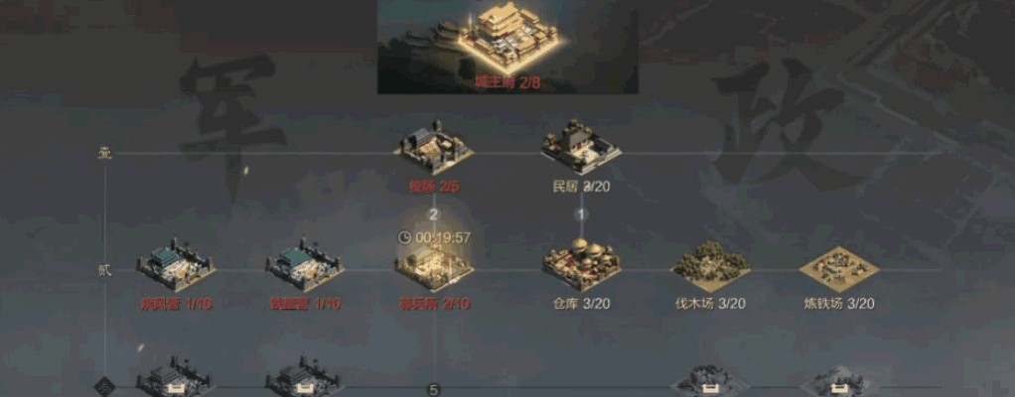This screenshot has width=1015, height=397.
Task: Select the glowing 募兵所 building under construction
Action: click(x=434, y=266)
